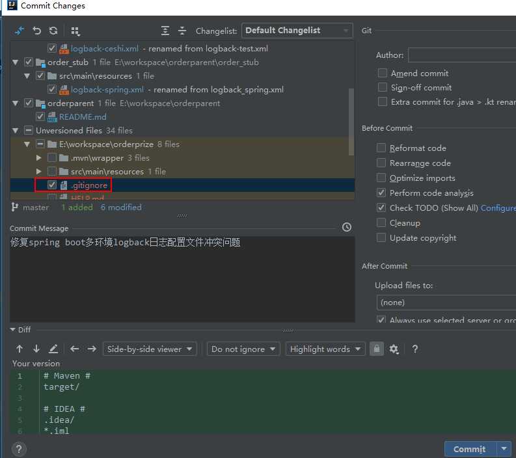
Task: Click the Commit button
Action: (470, 449)
